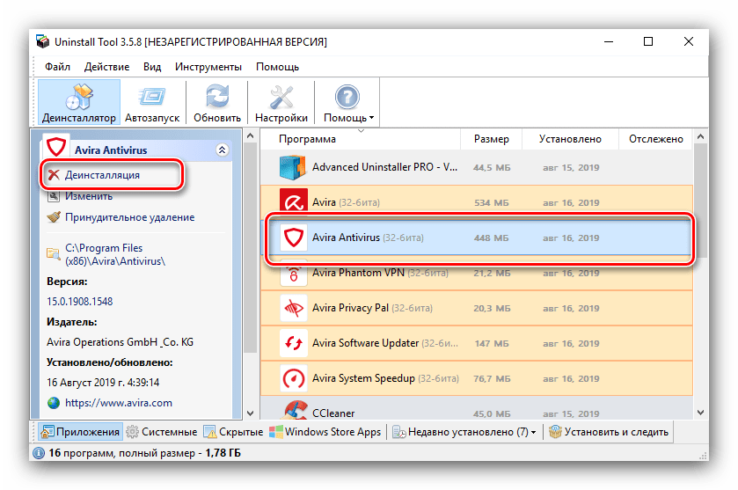The height and width of the screenshot is (490, 738).
Task: Click the CCleaner program icon
Action: [292, 410]
